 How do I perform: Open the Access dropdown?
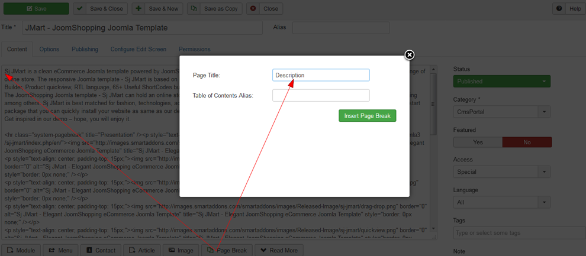(502, 173)
